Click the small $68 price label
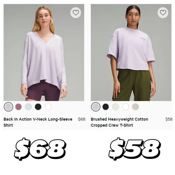Viewport: 175px width, 175px height. tap(82, 119)
